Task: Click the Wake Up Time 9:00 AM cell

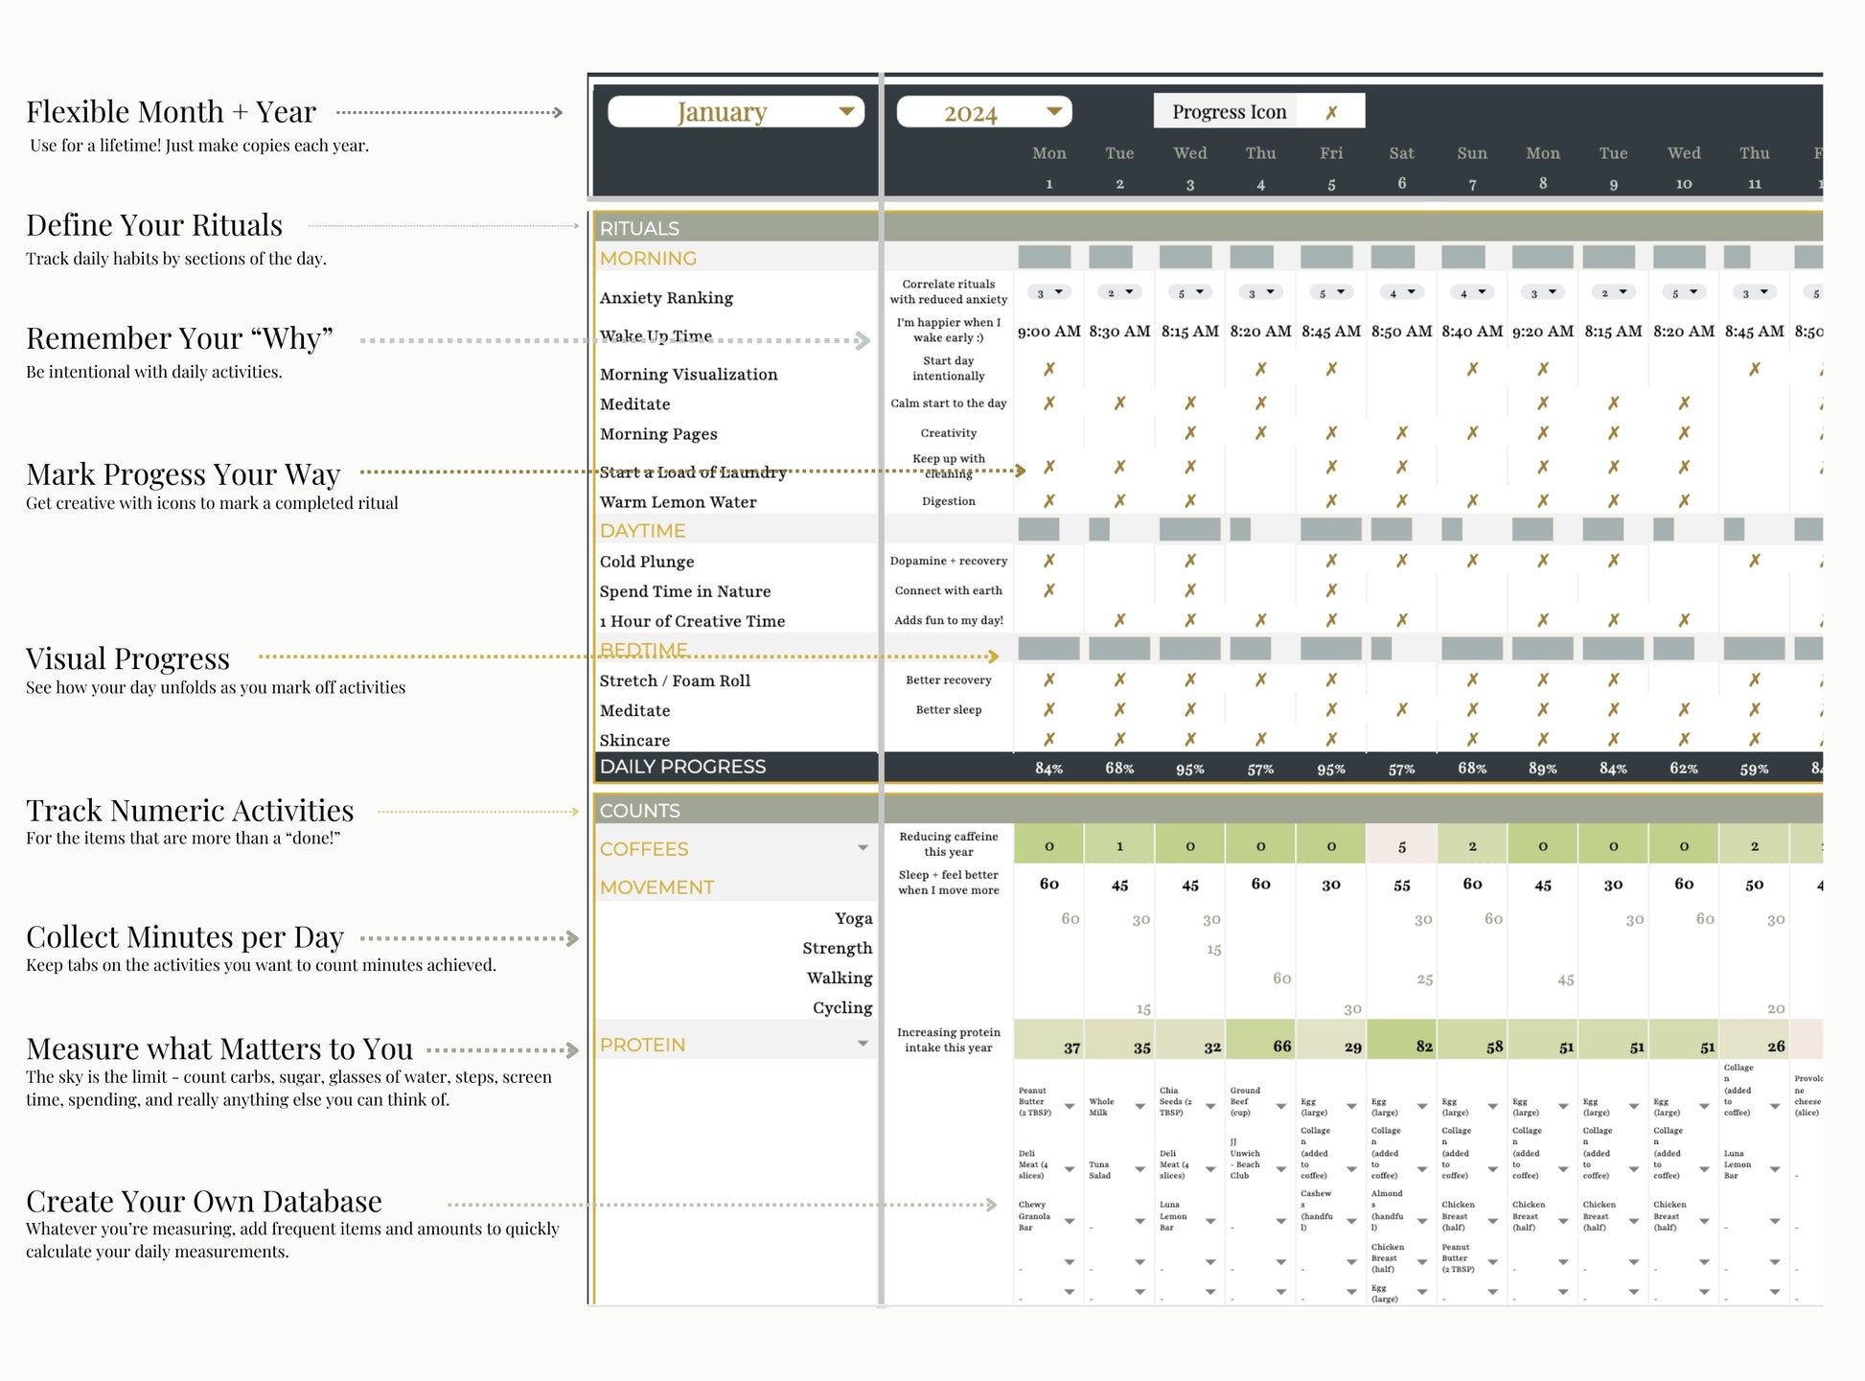Action: pyautogui.click(x=1048, y=332)
